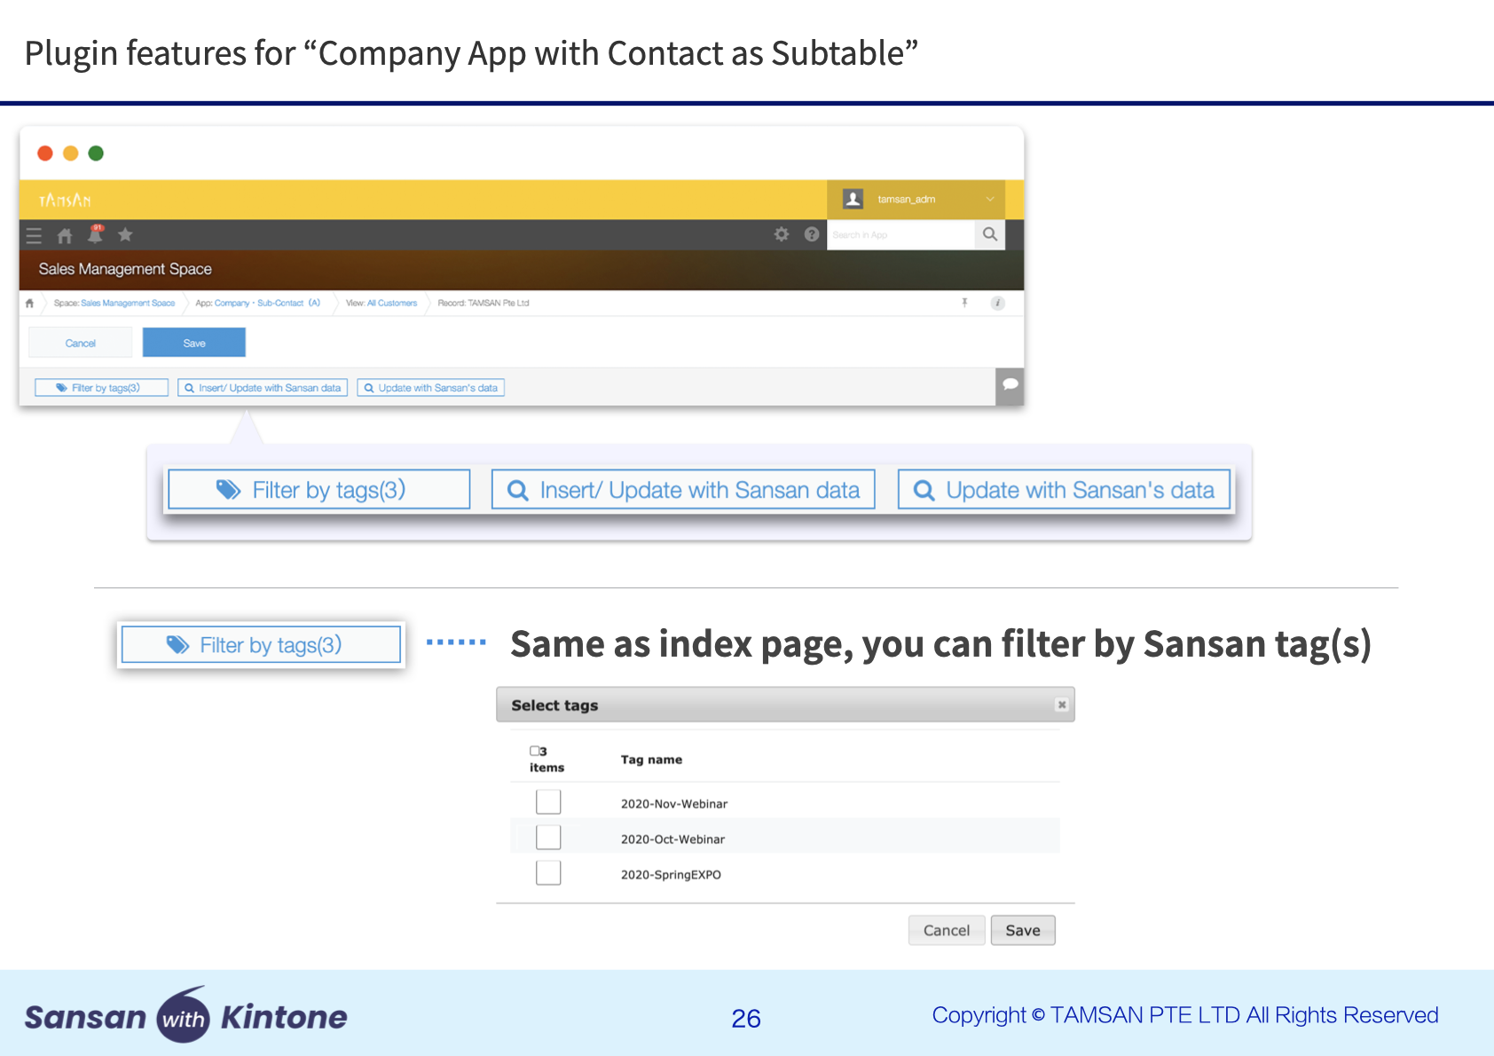Viewport: 1494px width, 1056px height.
Task: Click the blue Save button for the record
Action: pyautogui.click(x=193, y=343)
